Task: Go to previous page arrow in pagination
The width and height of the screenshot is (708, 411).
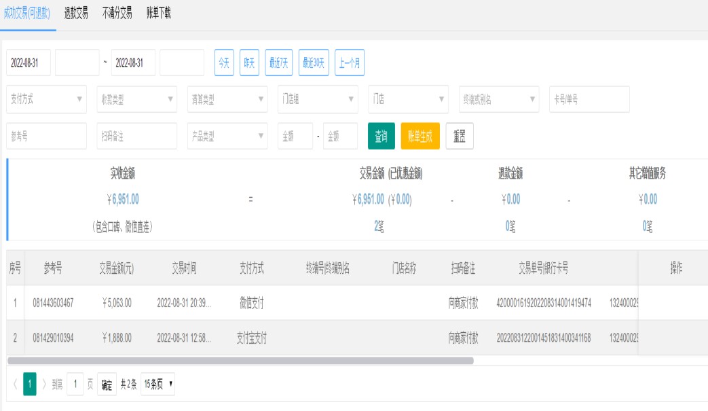Action: 14,385
